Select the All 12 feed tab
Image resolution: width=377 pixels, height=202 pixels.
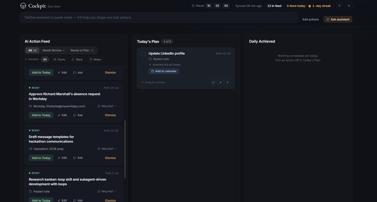click(x=32, y=51)
